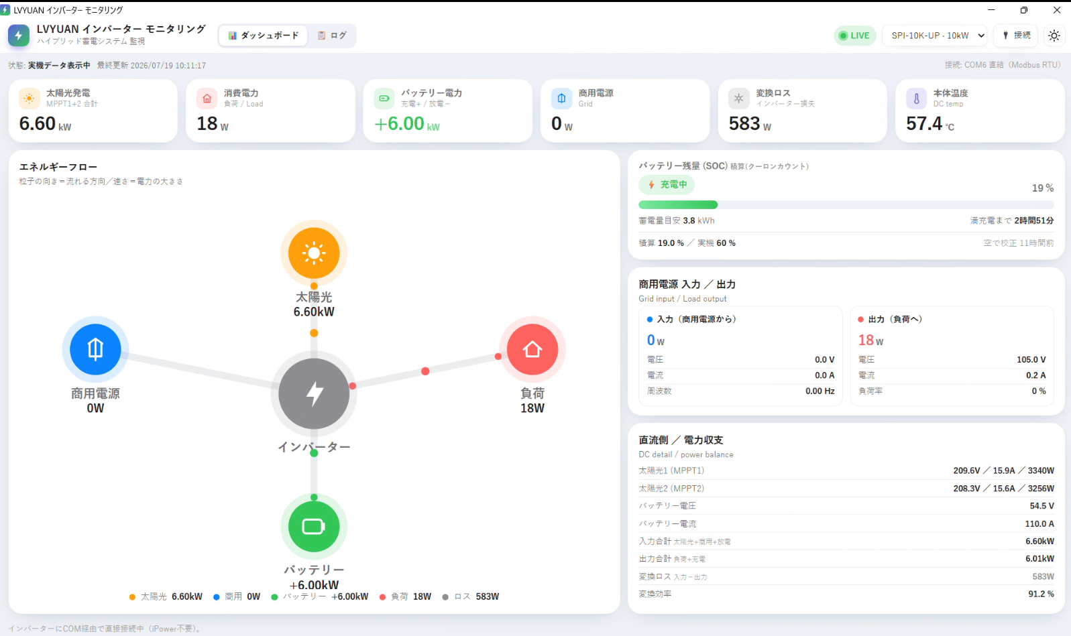This screenshot has width=1071, height=636.
Task: Click the 6.01kW output total value
Action: pyautogui.click(x=1039, y=559)
